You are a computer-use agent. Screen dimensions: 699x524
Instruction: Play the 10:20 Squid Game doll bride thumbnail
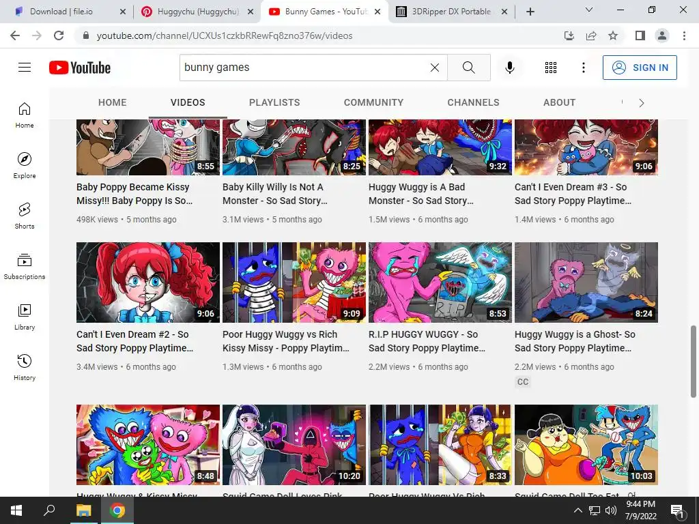294,445
